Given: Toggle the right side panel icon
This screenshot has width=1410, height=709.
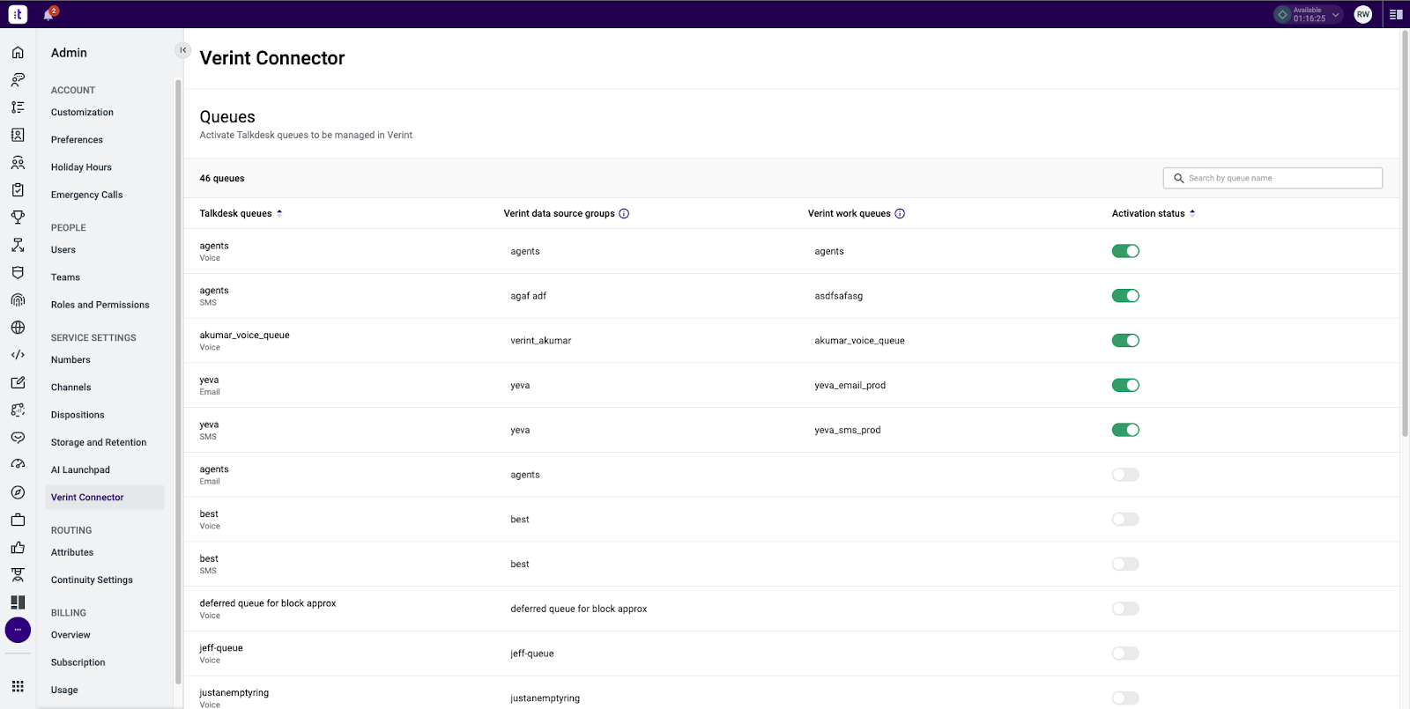Looking at the screenshot, I should tap(1396, 14).
